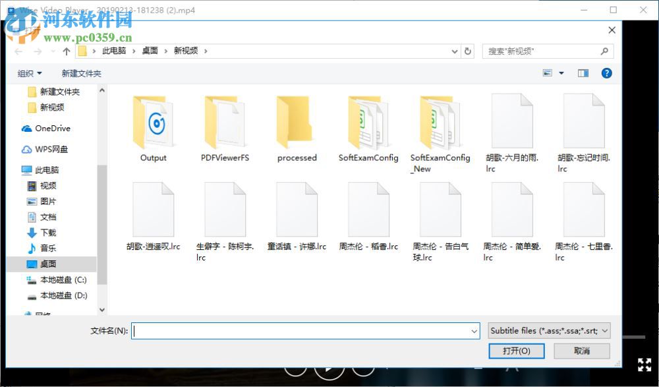
Task: Click the fullscreen icon of the video player
Action: pyautogui.click(x=645, y=365)
